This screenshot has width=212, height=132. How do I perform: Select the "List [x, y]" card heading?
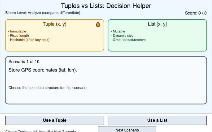(x=157, y=24)
